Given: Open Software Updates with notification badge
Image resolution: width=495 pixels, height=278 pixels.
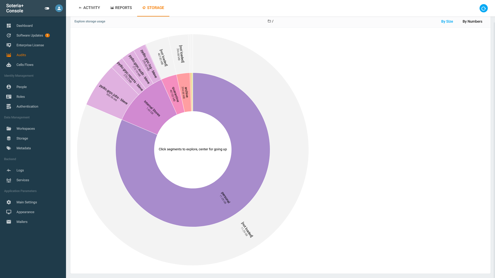Looking at the screenshot, I should point(30,35).
